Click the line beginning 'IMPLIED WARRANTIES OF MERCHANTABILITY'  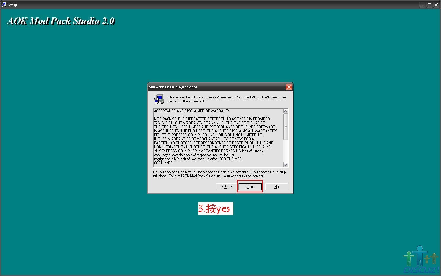(204, 139)
